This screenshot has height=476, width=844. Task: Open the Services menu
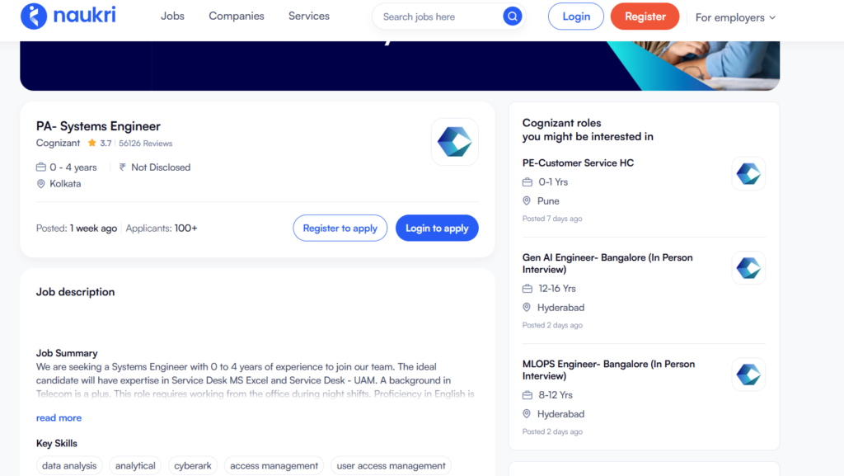pos(309,16)
